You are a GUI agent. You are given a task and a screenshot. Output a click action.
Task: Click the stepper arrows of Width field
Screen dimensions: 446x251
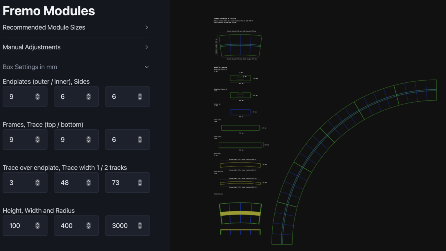(89, 225)
